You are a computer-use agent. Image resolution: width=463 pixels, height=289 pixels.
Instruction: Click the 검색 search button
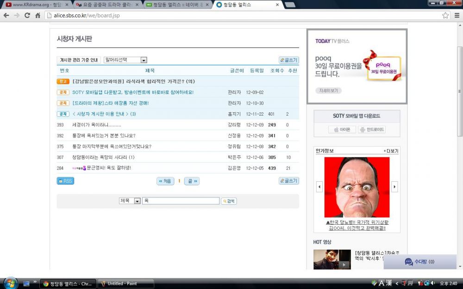[229, 201]
